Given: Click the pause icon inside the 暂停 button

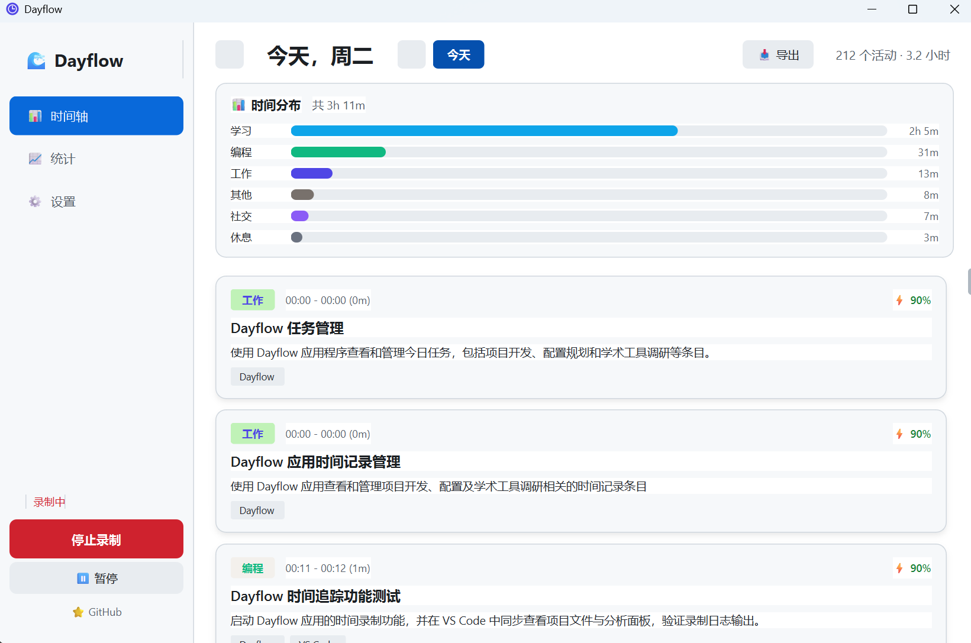Looking at the screenshot, I should pyautogui.click(x=83, y=579).
